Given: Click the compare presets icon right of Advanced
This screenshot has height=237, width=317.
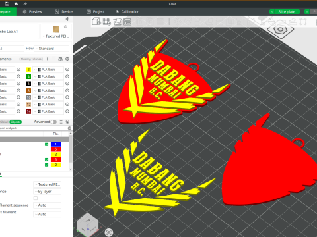Looking at the screenshot, I should pos(67,122).
